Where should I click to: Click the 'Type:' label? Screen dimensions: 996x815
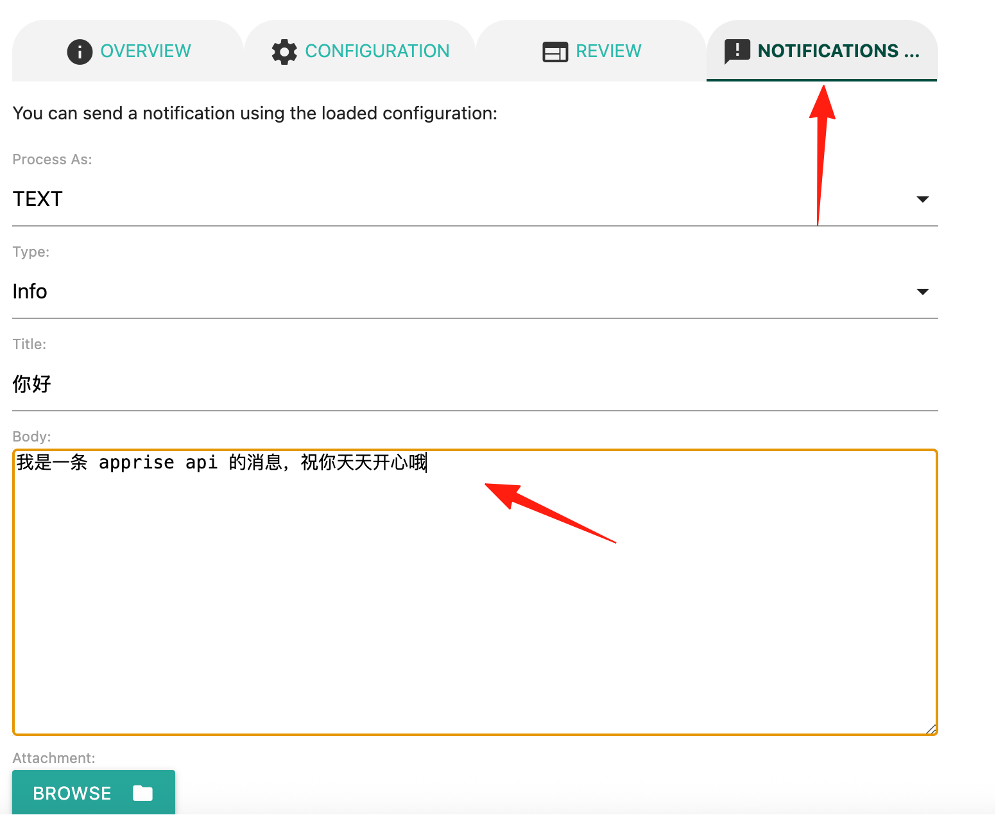[31, 252]
